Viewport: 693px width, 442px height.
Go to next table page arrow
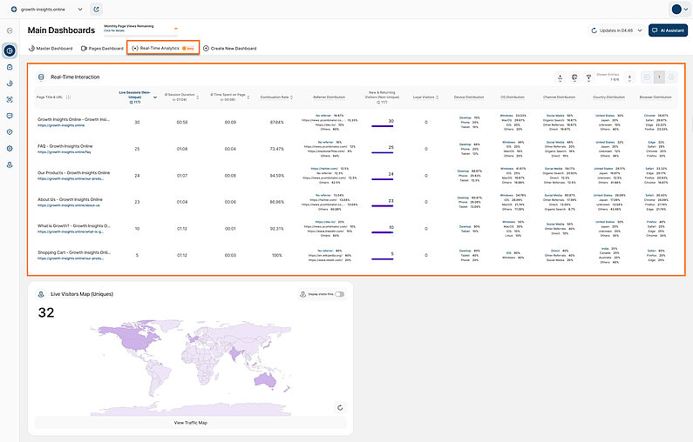pyautogui.click(x=671, y=77)
